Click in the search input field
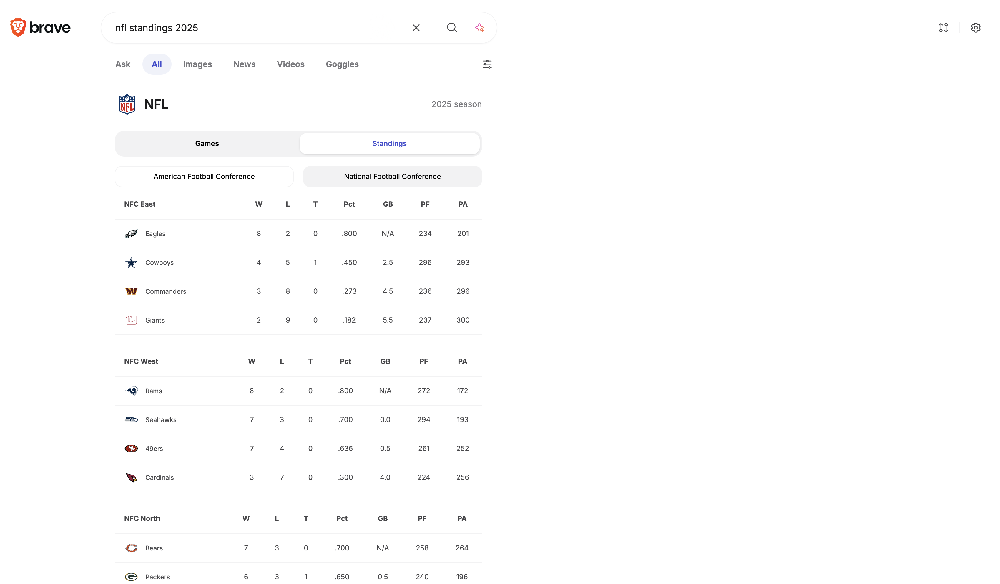 [258, 28]
